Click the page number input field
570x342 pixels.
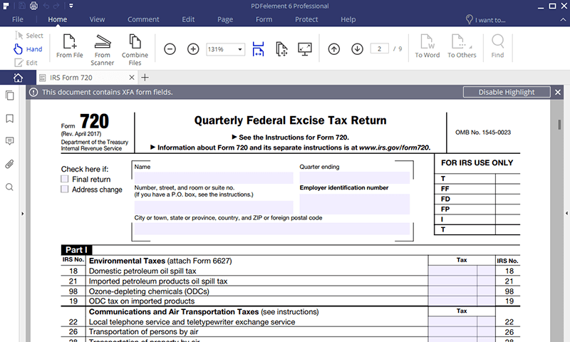point(380,48)
